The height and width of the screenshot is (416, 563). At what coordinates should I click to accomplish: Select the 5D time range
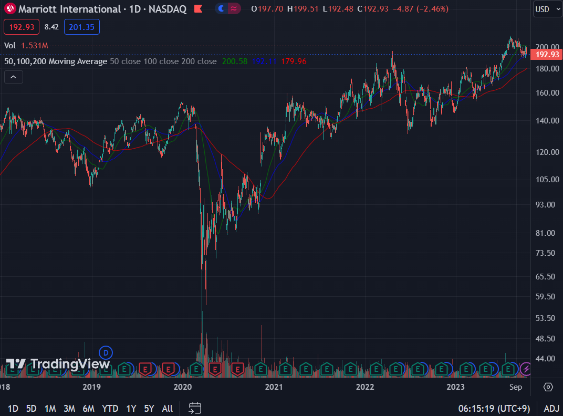(x=31, y=409)
